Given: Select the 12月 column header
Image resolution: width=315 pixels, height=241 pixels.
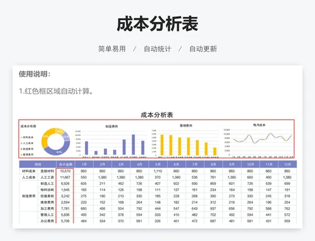Looking at the screenshot, I should tap(287, 164).
